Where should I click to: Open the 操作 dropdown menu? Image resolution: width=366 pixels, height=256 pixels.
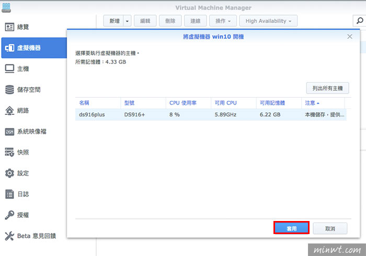click(223, 21)
